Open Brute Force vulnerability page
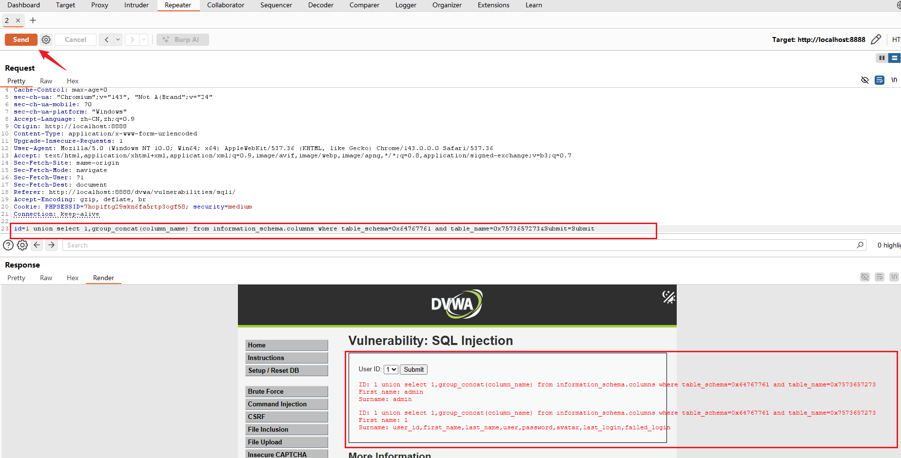This screenshot has height=458, width=901. pyautogui.click(x=287, y=391)
